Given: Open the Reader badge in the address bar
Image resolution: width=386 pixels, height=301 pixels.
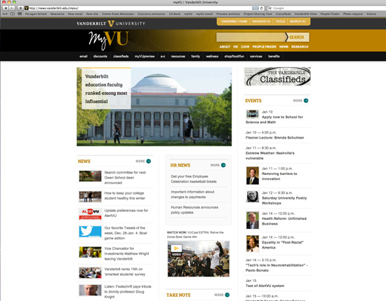Looking at the screenshot, I should click(255, 8).
